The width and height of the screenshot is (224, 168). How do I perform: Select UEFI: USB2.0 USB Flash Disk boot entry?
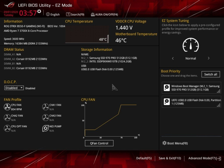192,102
